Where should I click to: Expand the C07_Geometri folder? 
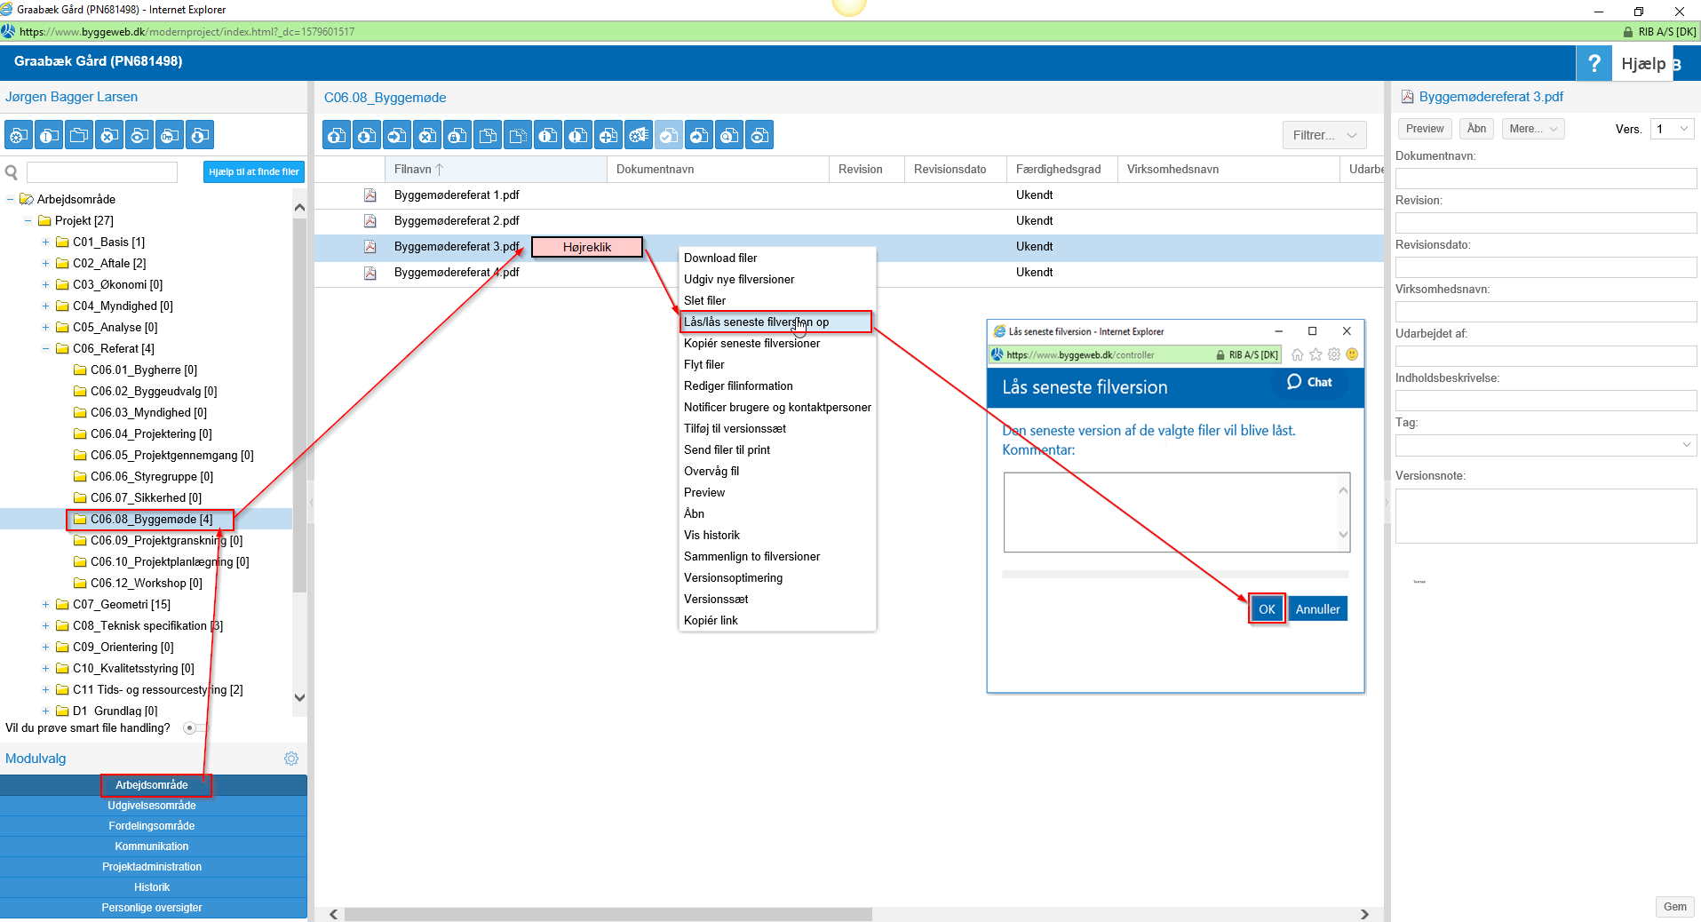(45, 605)
